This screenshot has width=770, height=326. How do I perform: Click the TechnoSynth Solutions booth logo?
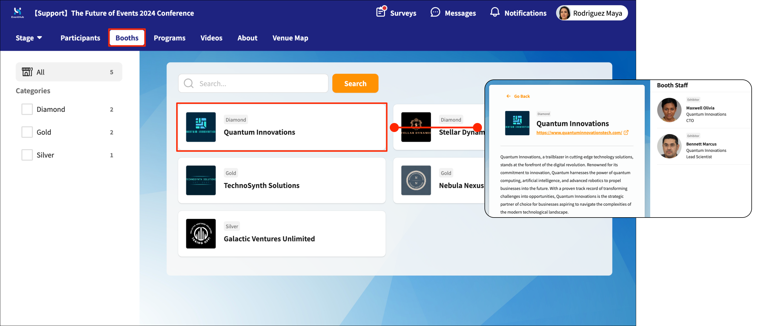pyautogui.click(x=201, y=181)
